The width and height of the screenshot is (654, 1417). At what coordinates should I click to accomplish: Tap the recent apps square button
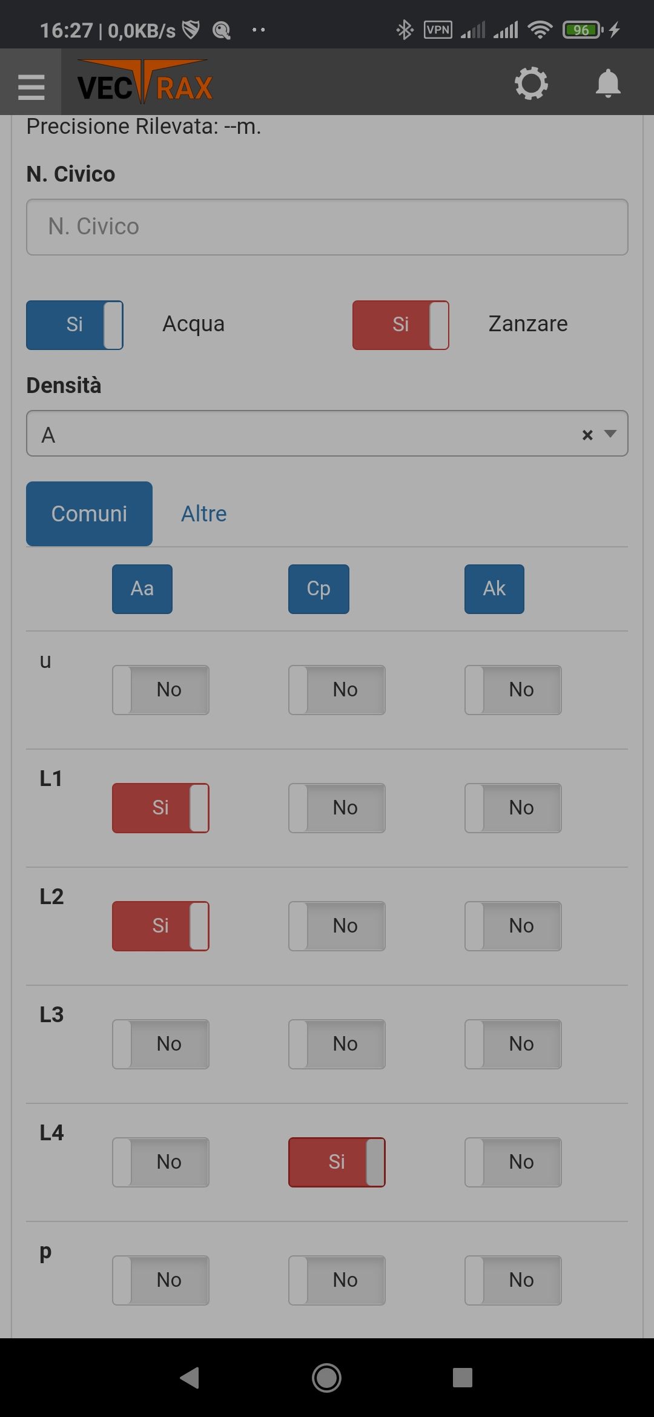coord(462,1377)
